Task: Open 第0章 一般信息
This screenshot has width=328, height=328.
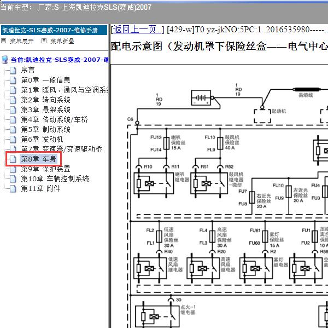Action: click(45, 80)
